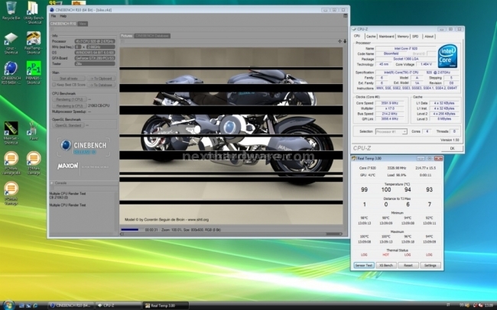Launch the PRIME95 desktop shortcut
The image size is (497, 310).
[34, 73]
